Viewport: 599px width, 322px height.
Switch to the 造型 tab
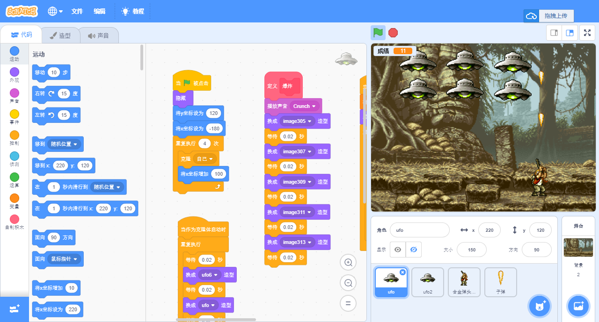click(x=60, y=36)
